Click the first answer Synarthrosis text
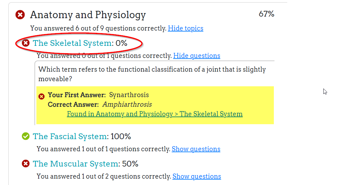 [129, 95]
